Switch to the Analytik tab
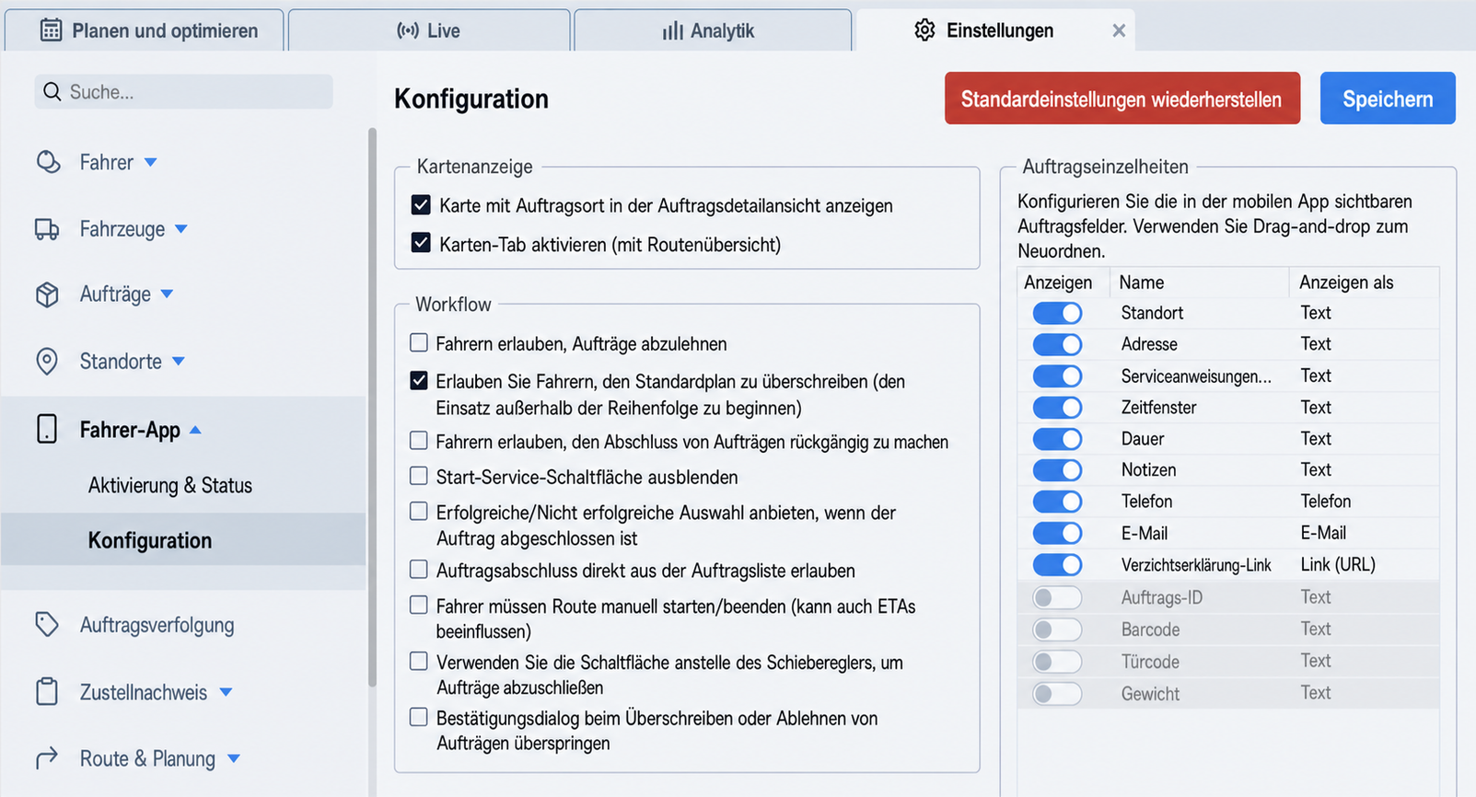 (713, 30)
